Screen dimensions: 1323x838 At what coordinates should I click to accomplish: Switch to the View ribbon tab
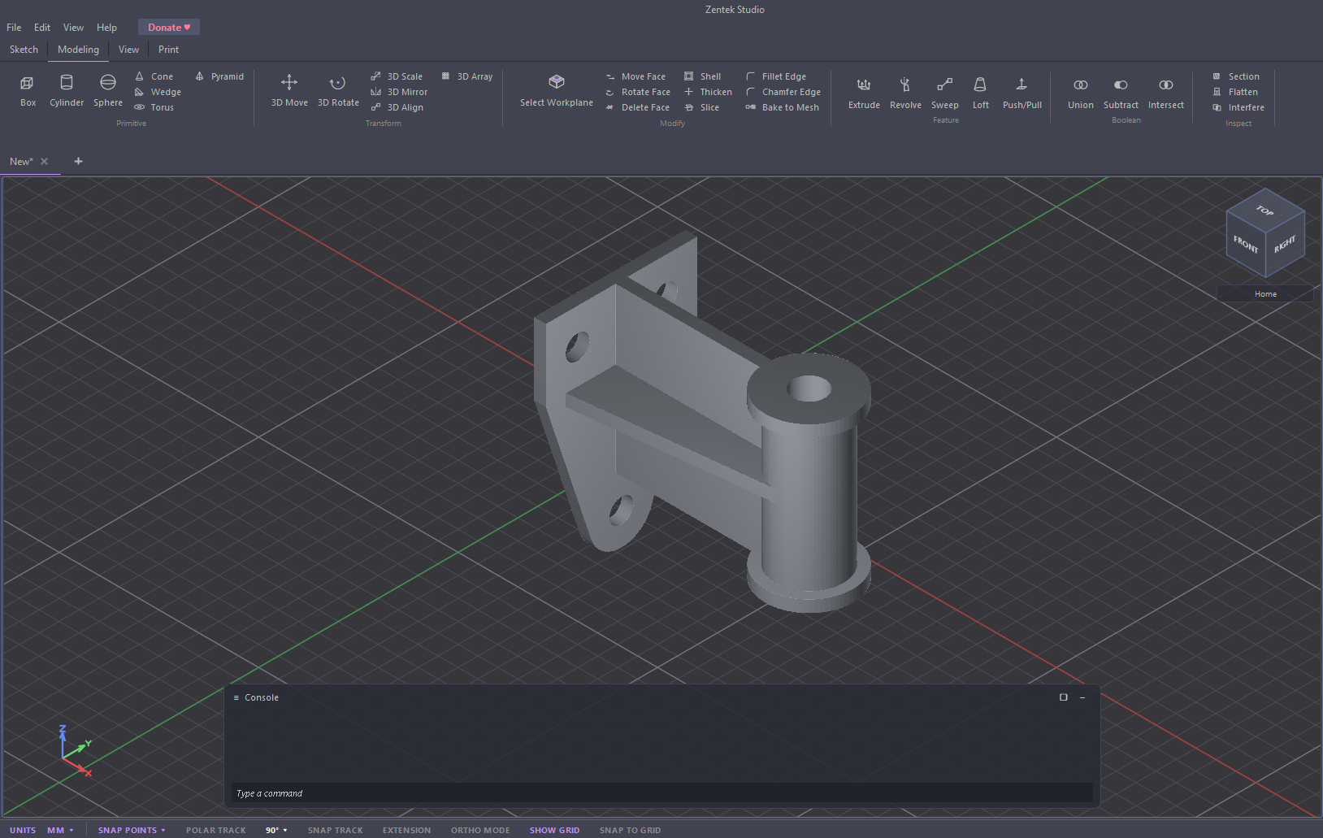click(x=128, y=50)
